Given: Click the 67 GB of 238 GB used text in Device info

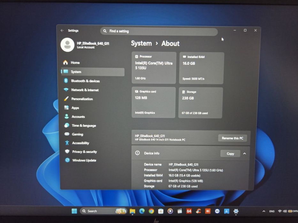Looking at the screenshot, I should point(183,186).
